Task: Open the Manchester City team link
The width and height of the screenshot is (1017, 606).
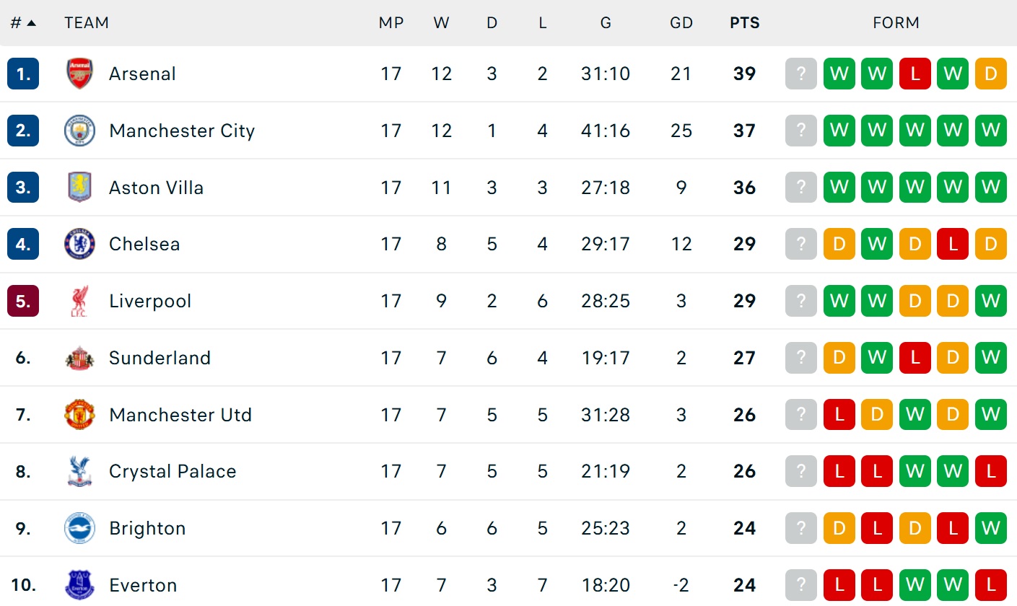Action: [182, 131]
